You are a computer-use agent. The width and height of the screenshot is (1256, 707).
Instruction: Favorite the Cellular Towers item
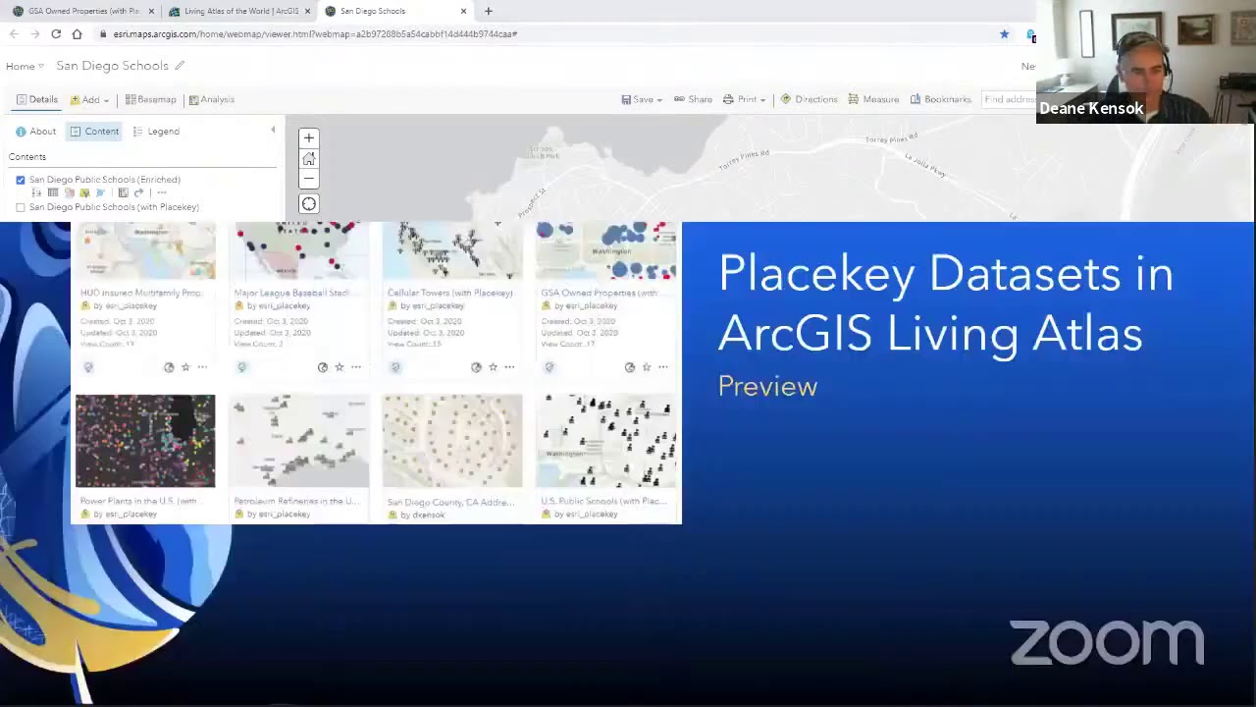coord(493,367)
